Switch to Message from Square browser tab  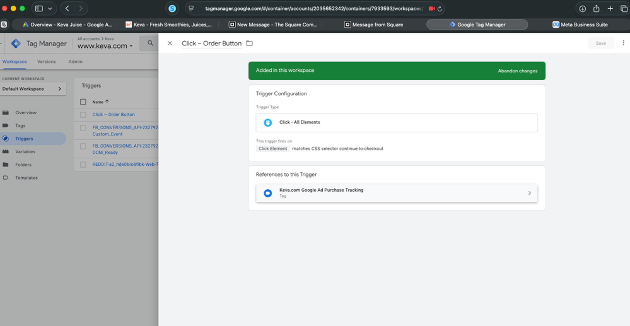[x=374, y=25]
